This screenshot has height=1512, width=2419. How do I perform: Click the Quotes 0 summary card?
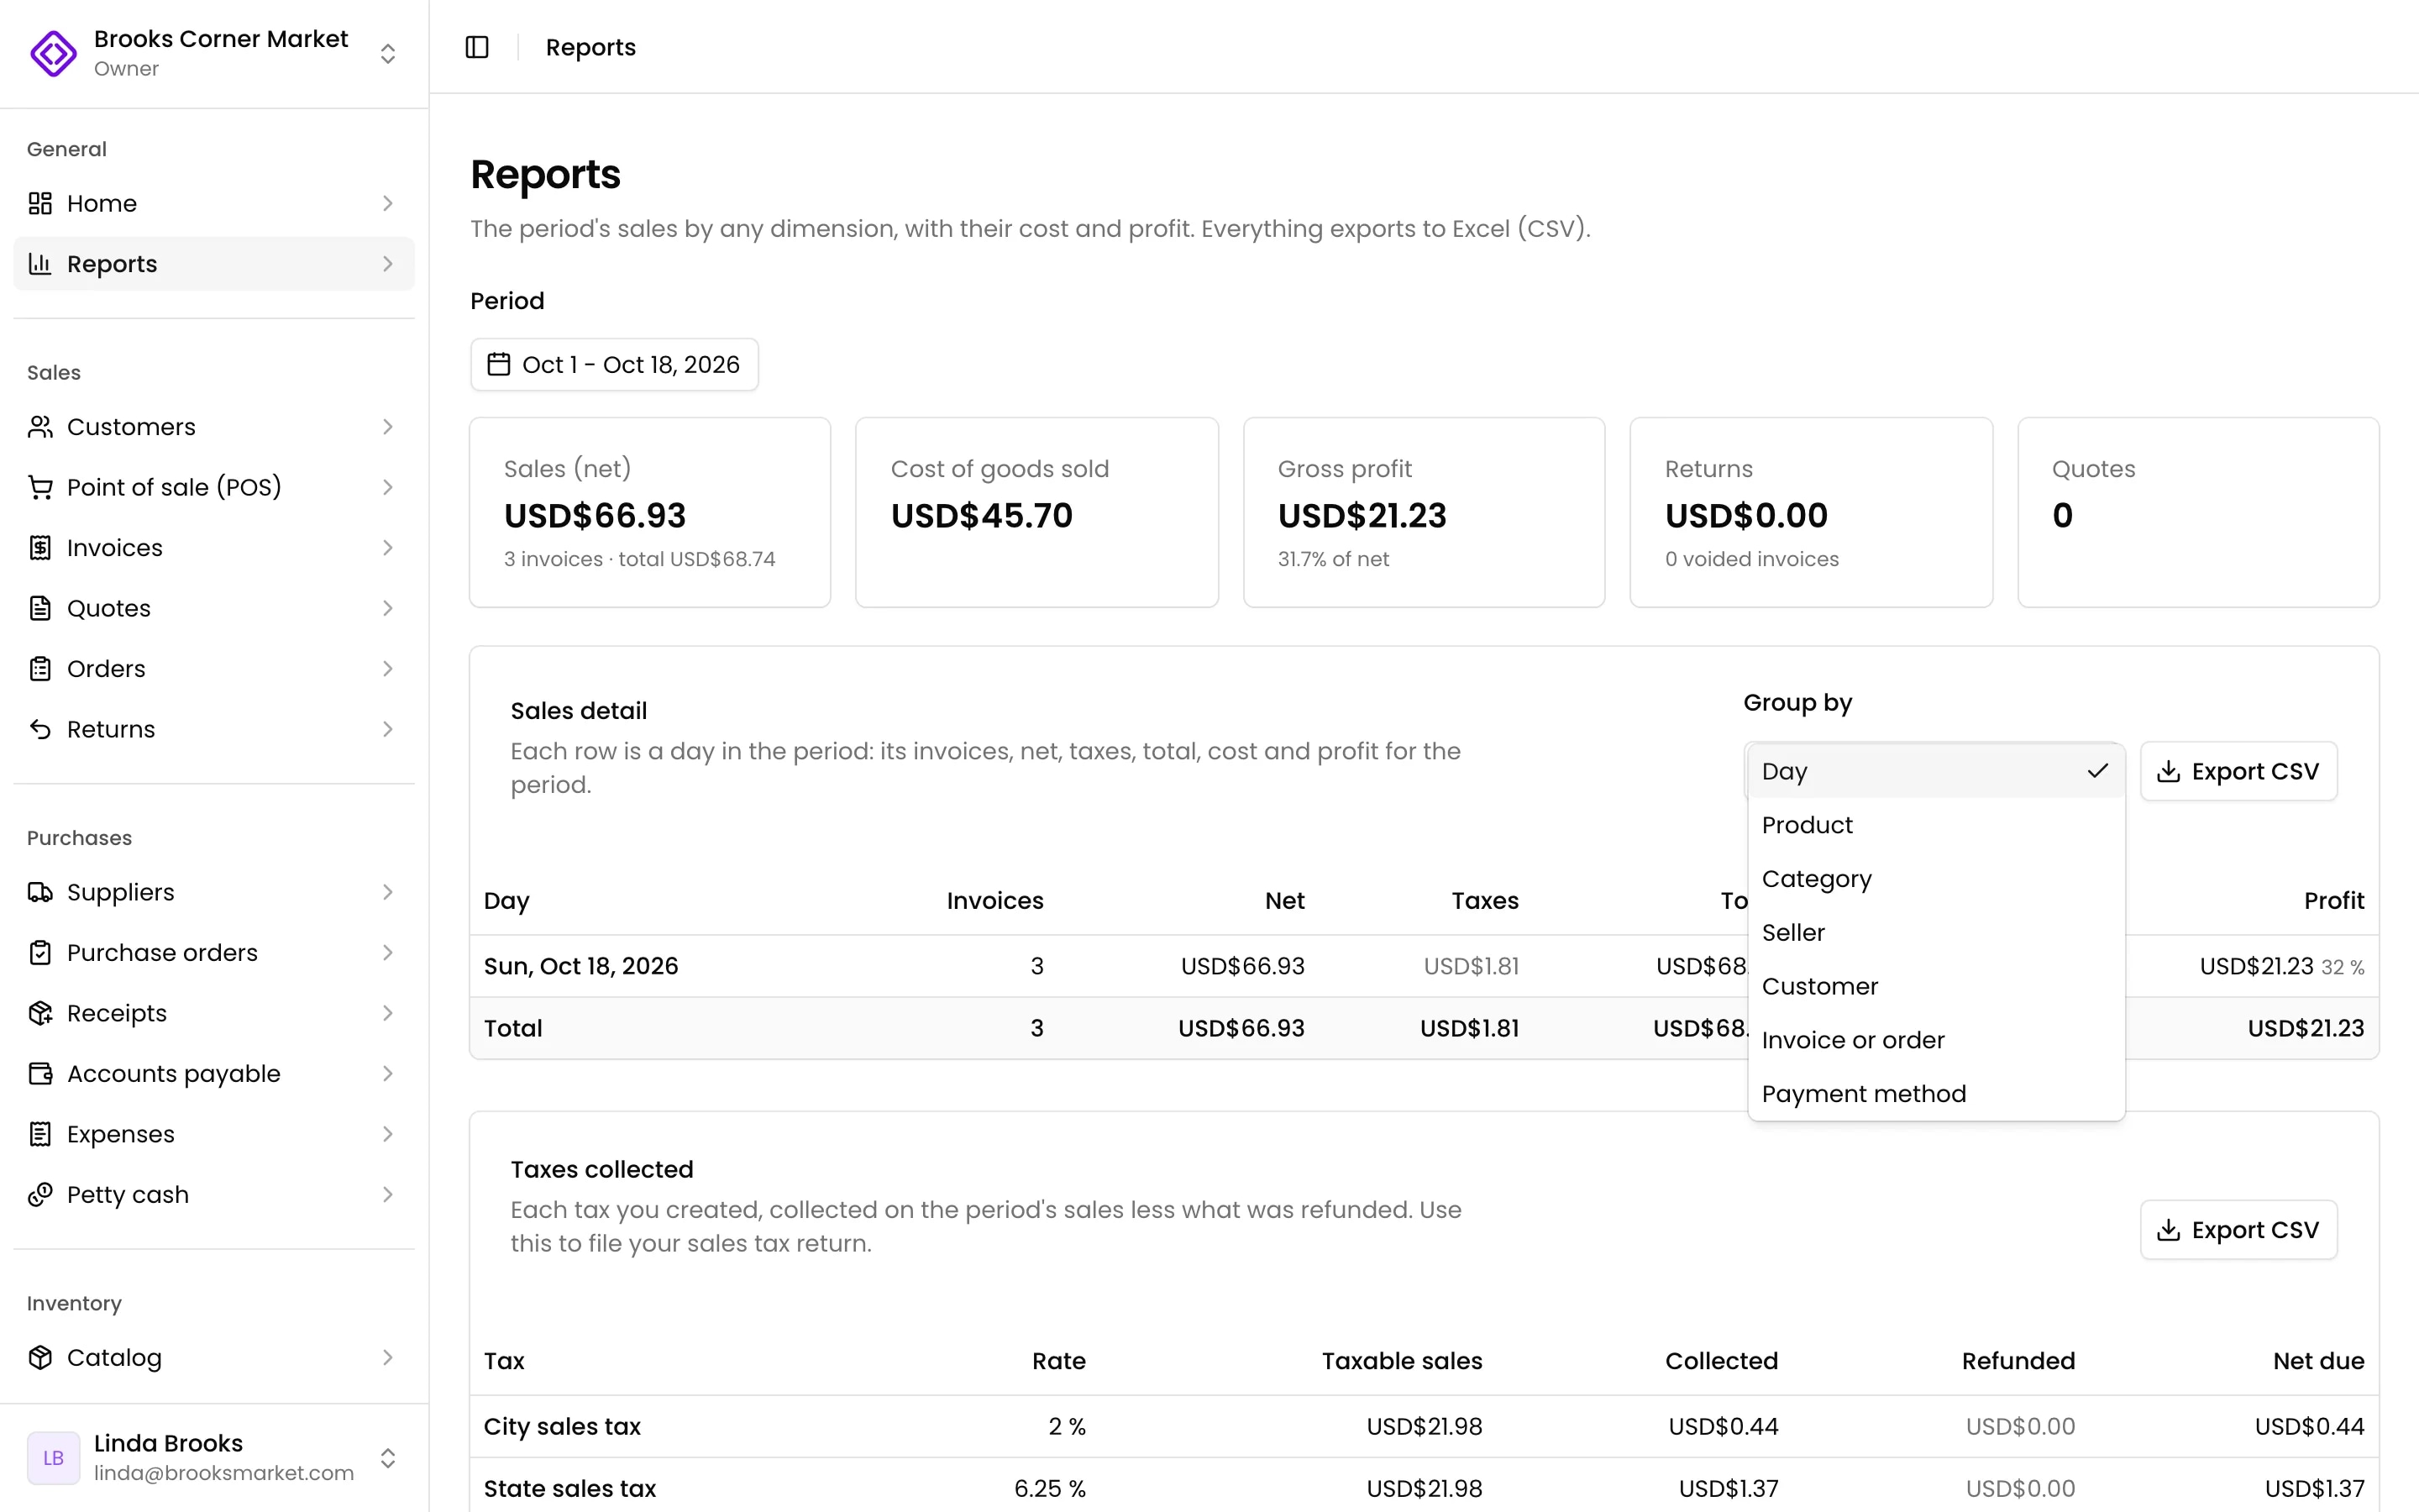(x=2198, y=512)
